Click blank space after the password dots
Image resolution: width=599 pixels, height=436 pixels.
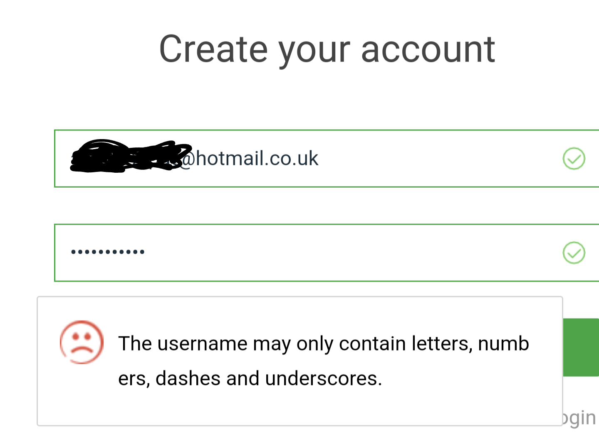[333, 252]
